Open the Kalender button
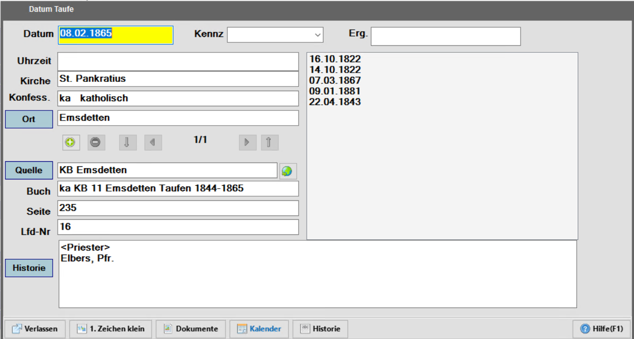This screenshot has width=634, height=339. click(259, 329)
